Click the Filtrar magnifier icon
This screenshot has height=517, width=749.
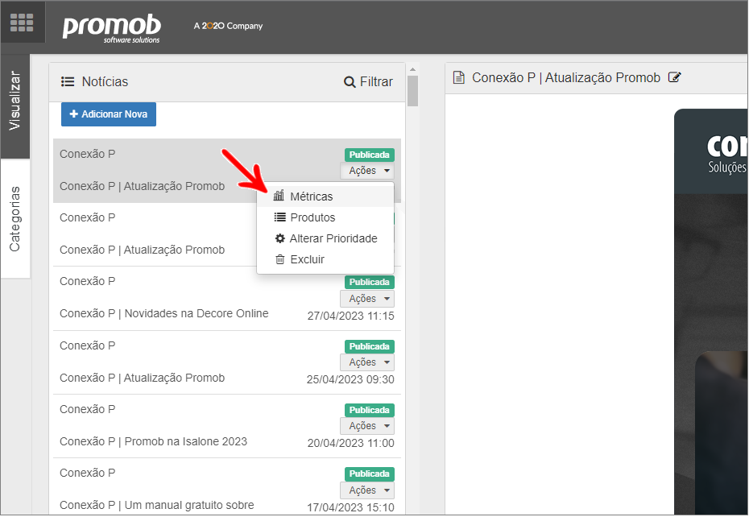[x=350, y=82]
